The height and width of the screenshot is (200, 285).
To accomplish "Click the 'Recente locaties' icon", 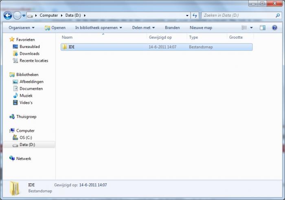I will (x=15, y=61).
